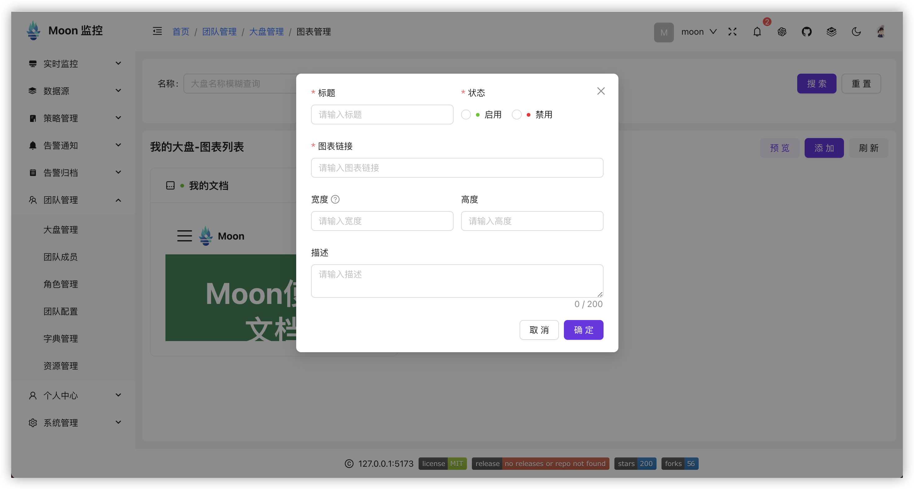Open 团队成员 in the sidebar
This screenshot has width=914, height=489.
coord(61,257)
